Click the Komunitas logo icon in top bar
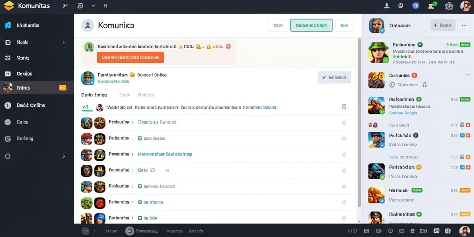The image size is (474, 237). [9, 6]
